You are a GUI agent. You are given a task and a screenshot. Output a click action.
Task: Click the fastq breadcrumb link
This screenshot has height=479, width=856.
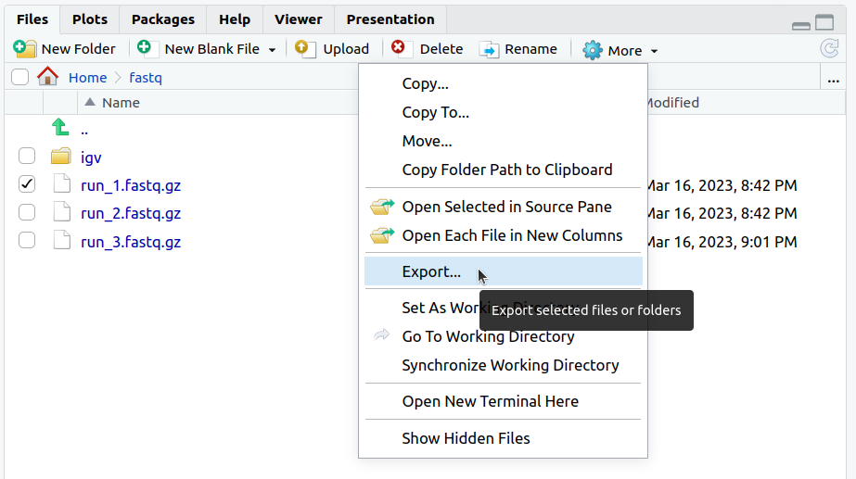(146, 78)
